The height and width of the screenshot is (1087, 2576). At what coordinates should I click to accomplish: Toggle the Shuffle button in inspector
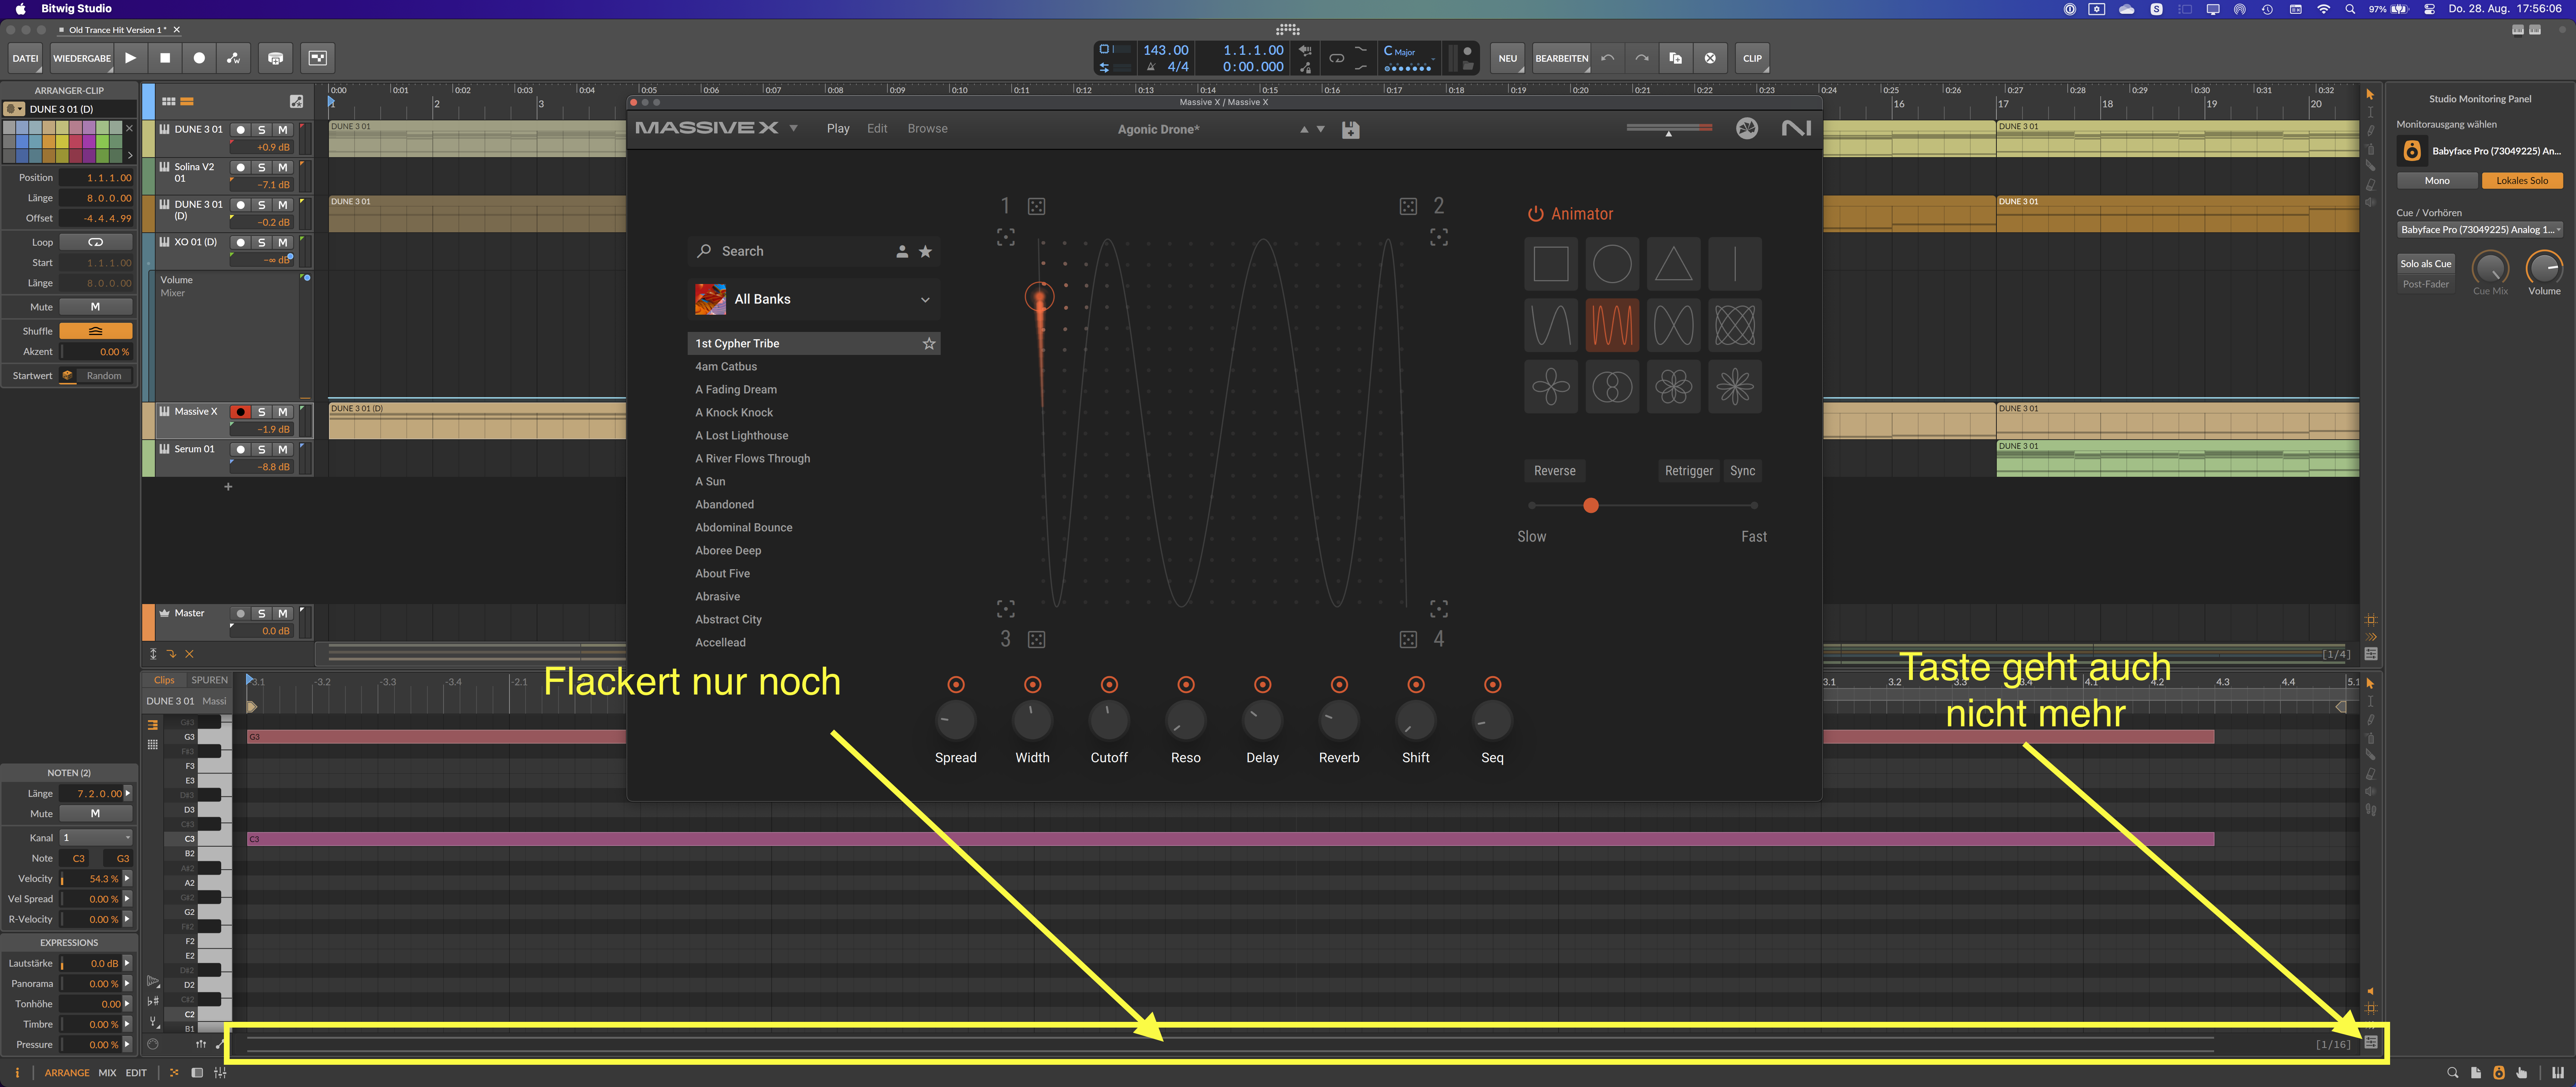coord(95,331)
